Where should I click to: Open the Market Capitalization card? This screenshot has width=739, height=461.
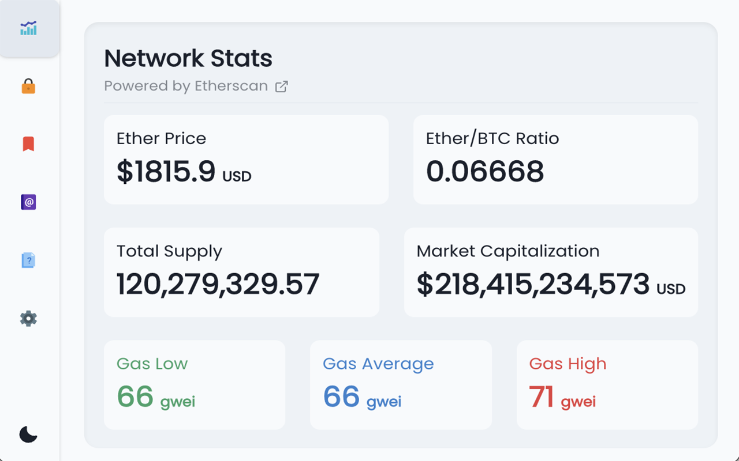[x=551, y=271]
